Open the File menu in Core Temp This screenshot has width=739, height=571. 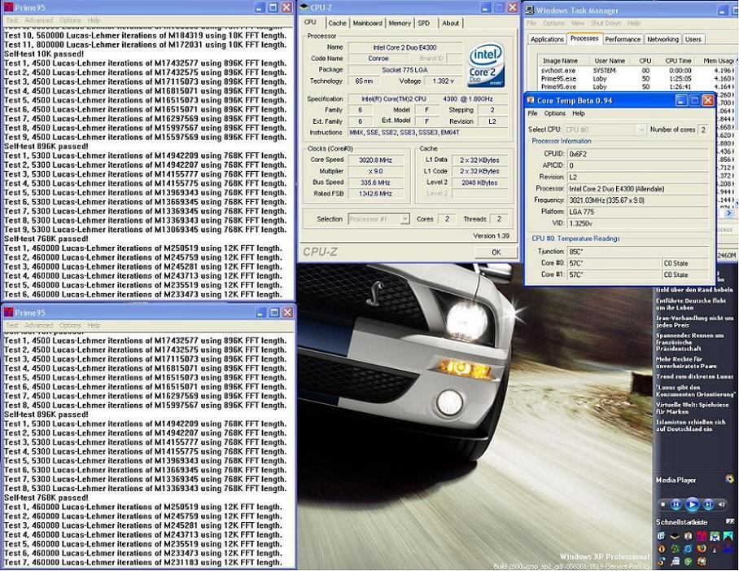pyautogui.click(x=532, y=113)
